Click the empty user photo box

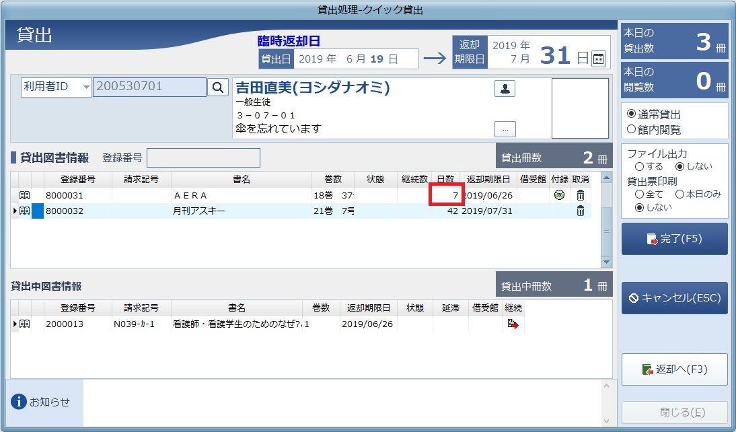pyautogui.click(x=580, y=108)
